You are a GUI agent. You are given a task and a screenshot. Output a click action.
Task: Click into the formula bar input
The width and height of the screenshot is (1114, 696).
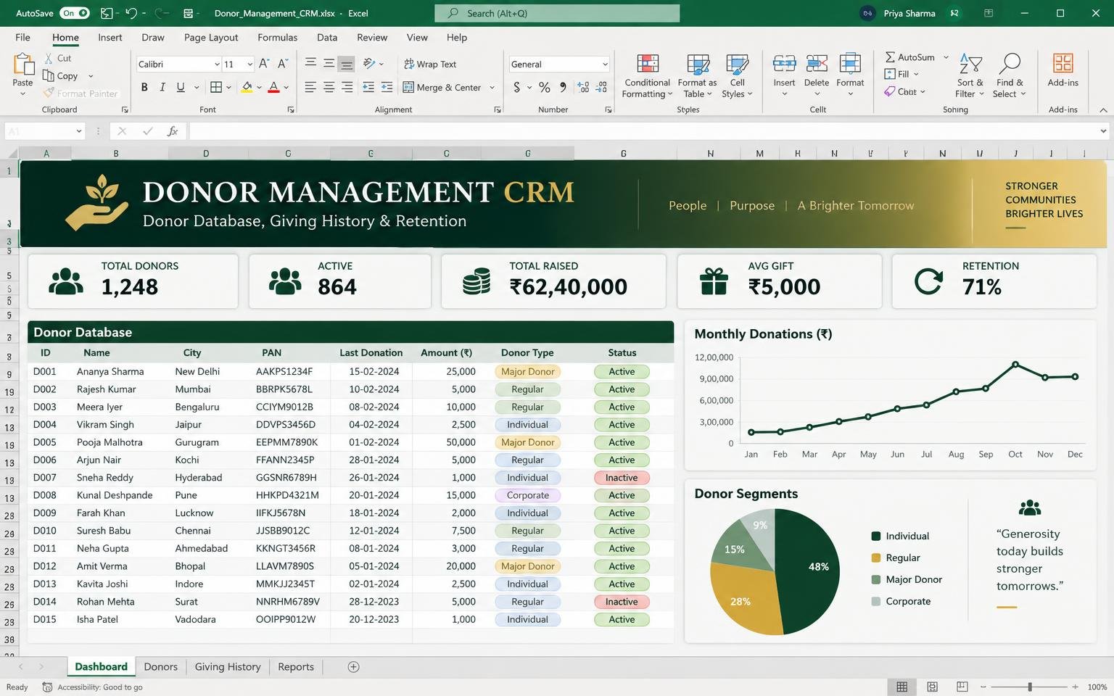click(643, 131)
